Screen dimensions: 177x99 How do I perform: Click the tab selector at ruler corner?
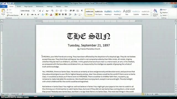coord(2,21)
